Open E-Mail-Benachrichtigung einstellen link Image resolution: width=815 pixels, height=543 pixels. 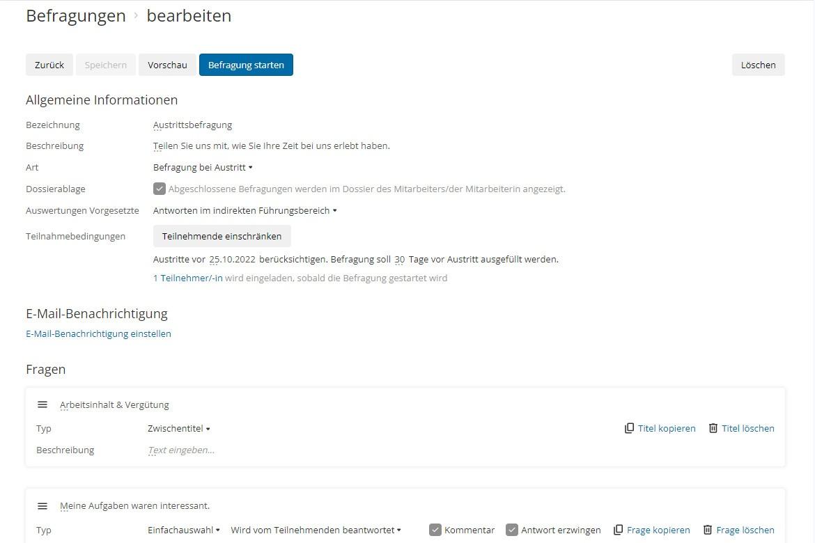pyautogui.click(x=98, y=333)
